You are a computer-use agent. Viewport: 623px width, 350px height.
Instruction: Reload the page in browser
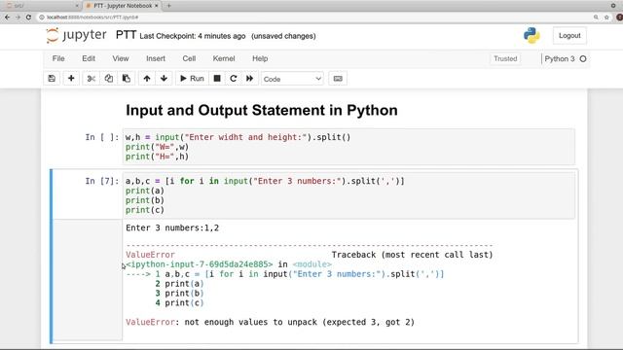[x=28, y=17]
